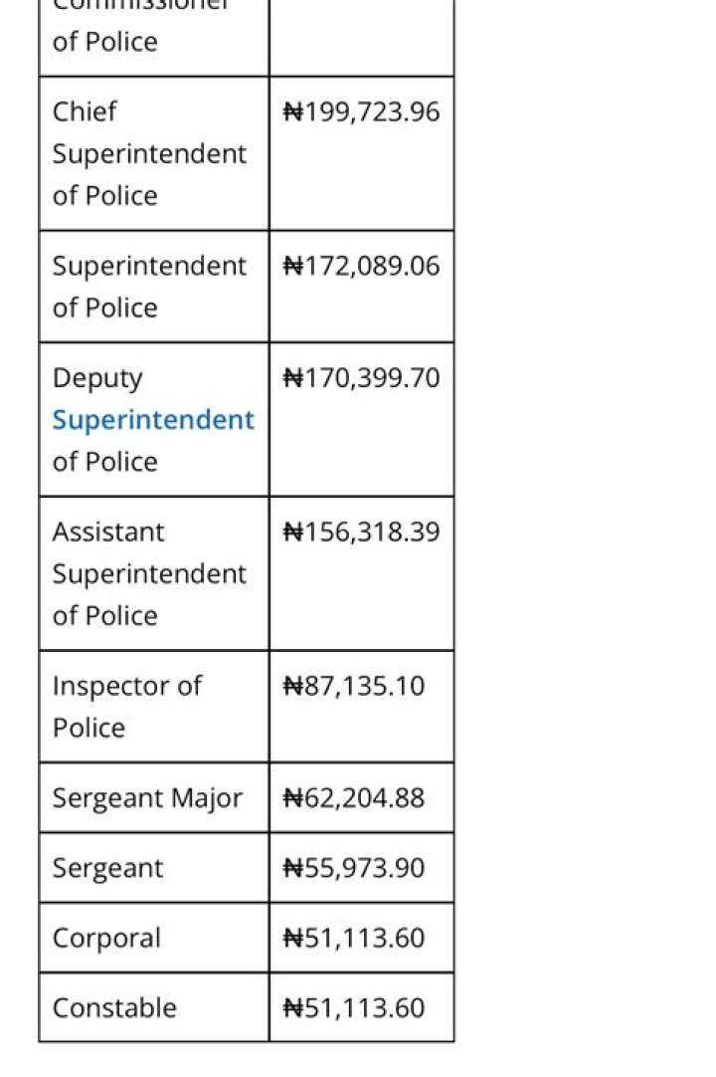This screenshot has height=1077, width=716.
Task: Select the ₦62,204.88 salary figure
Action: coord(354,798)
